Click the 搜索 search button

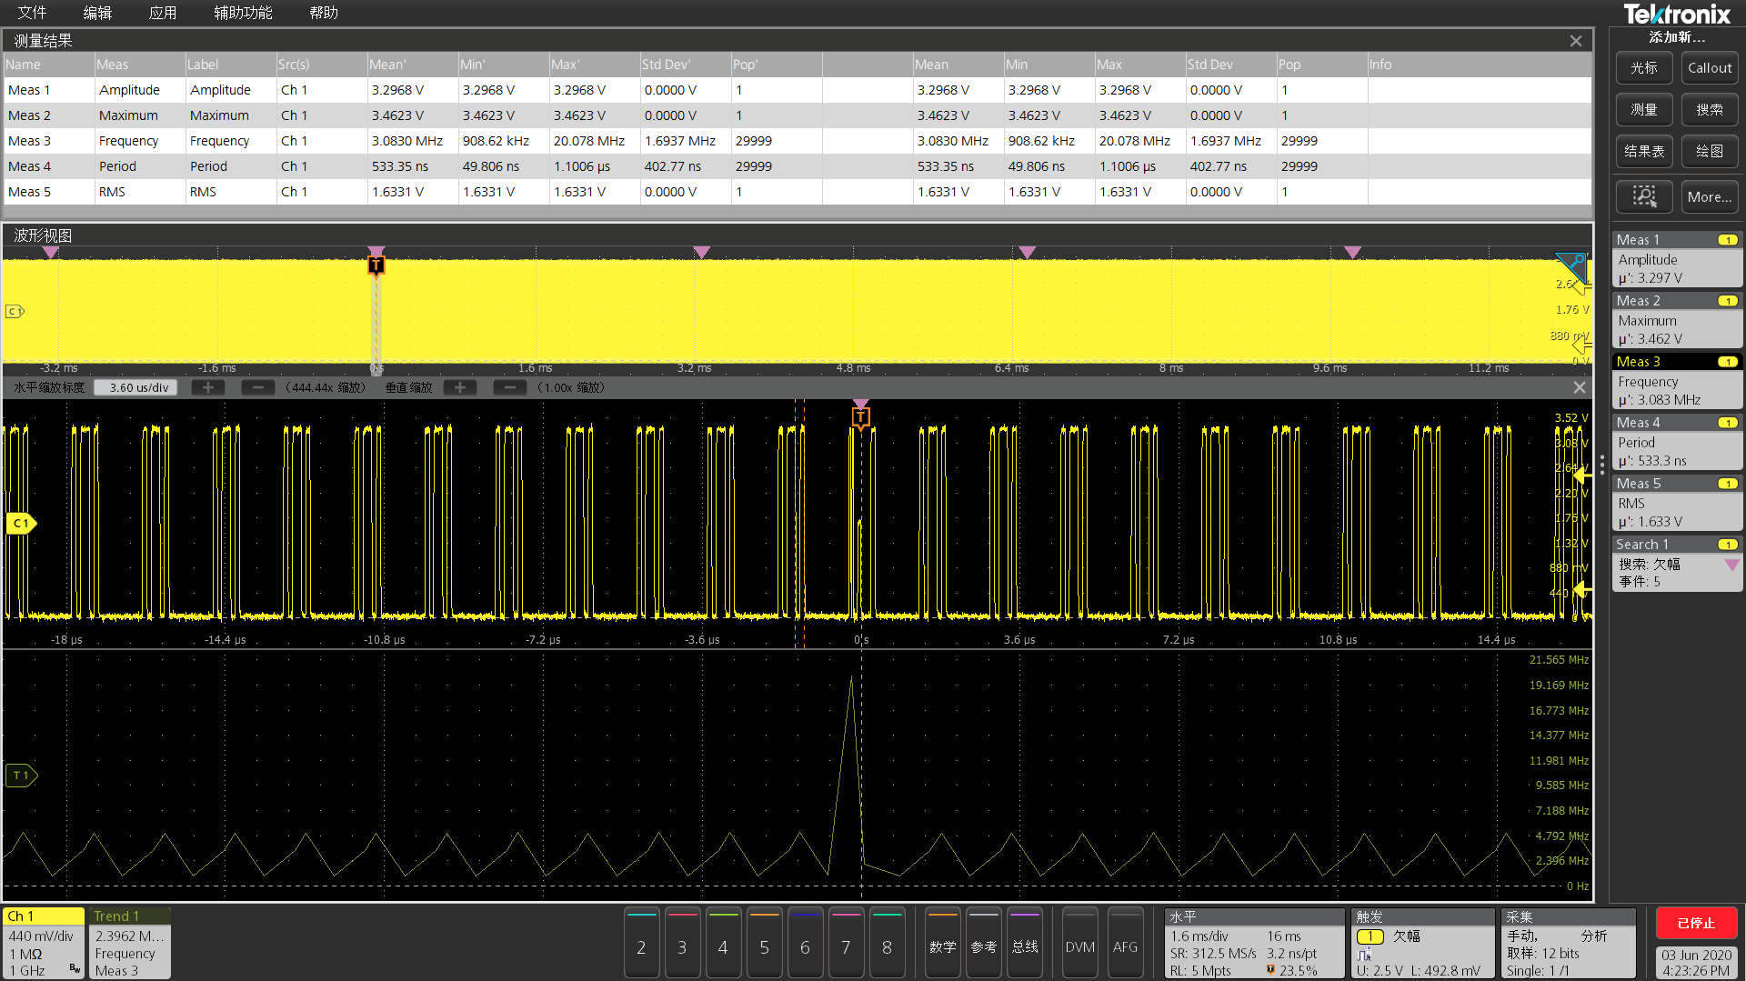point(1710,110)
